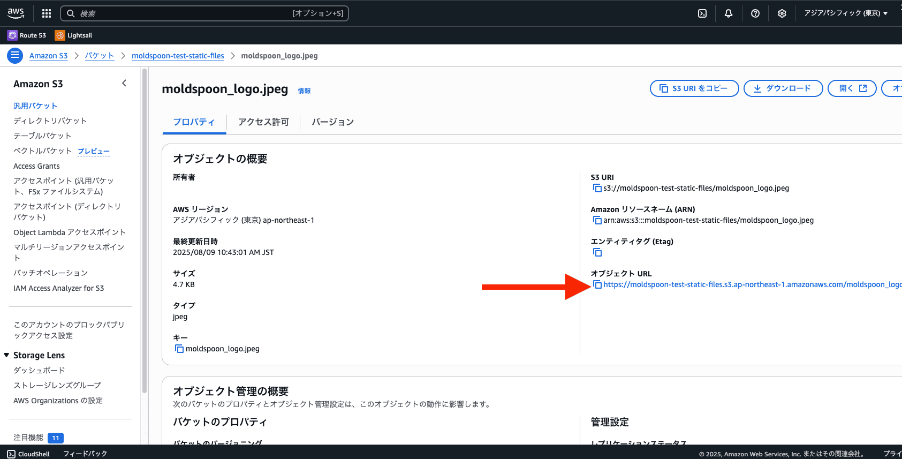Click the フィードバック footer link

point(85,454)
